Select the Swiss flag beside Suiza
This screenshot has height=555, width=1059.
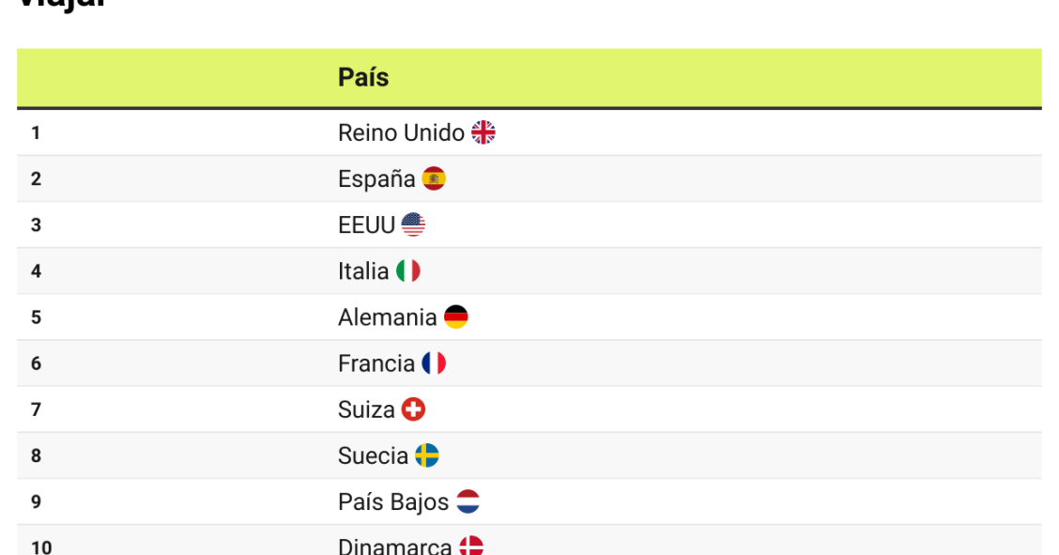414,409
